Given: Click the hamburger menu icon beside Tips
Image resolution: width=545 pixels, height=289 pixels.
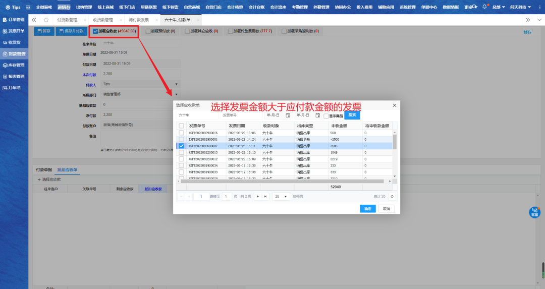Looking at the screenshot, I should pos(28,8).
